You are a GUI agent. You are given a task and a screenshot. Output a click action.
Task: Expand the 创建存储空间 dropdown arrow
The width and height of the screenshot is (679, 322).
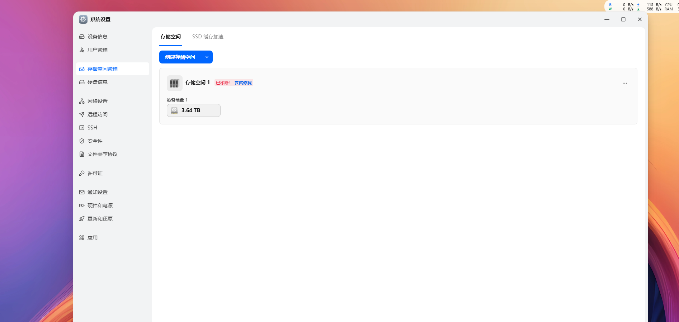point(207,57)
